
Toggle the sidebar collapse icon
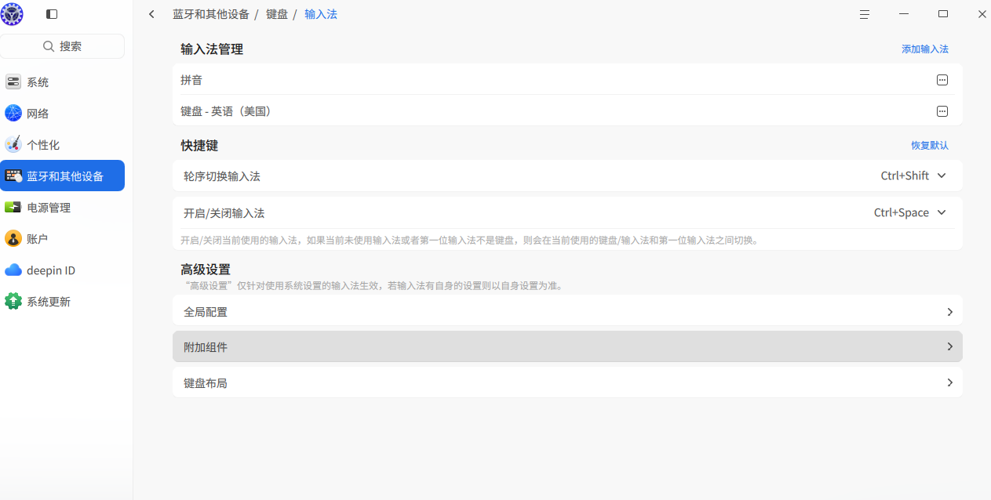52,14
